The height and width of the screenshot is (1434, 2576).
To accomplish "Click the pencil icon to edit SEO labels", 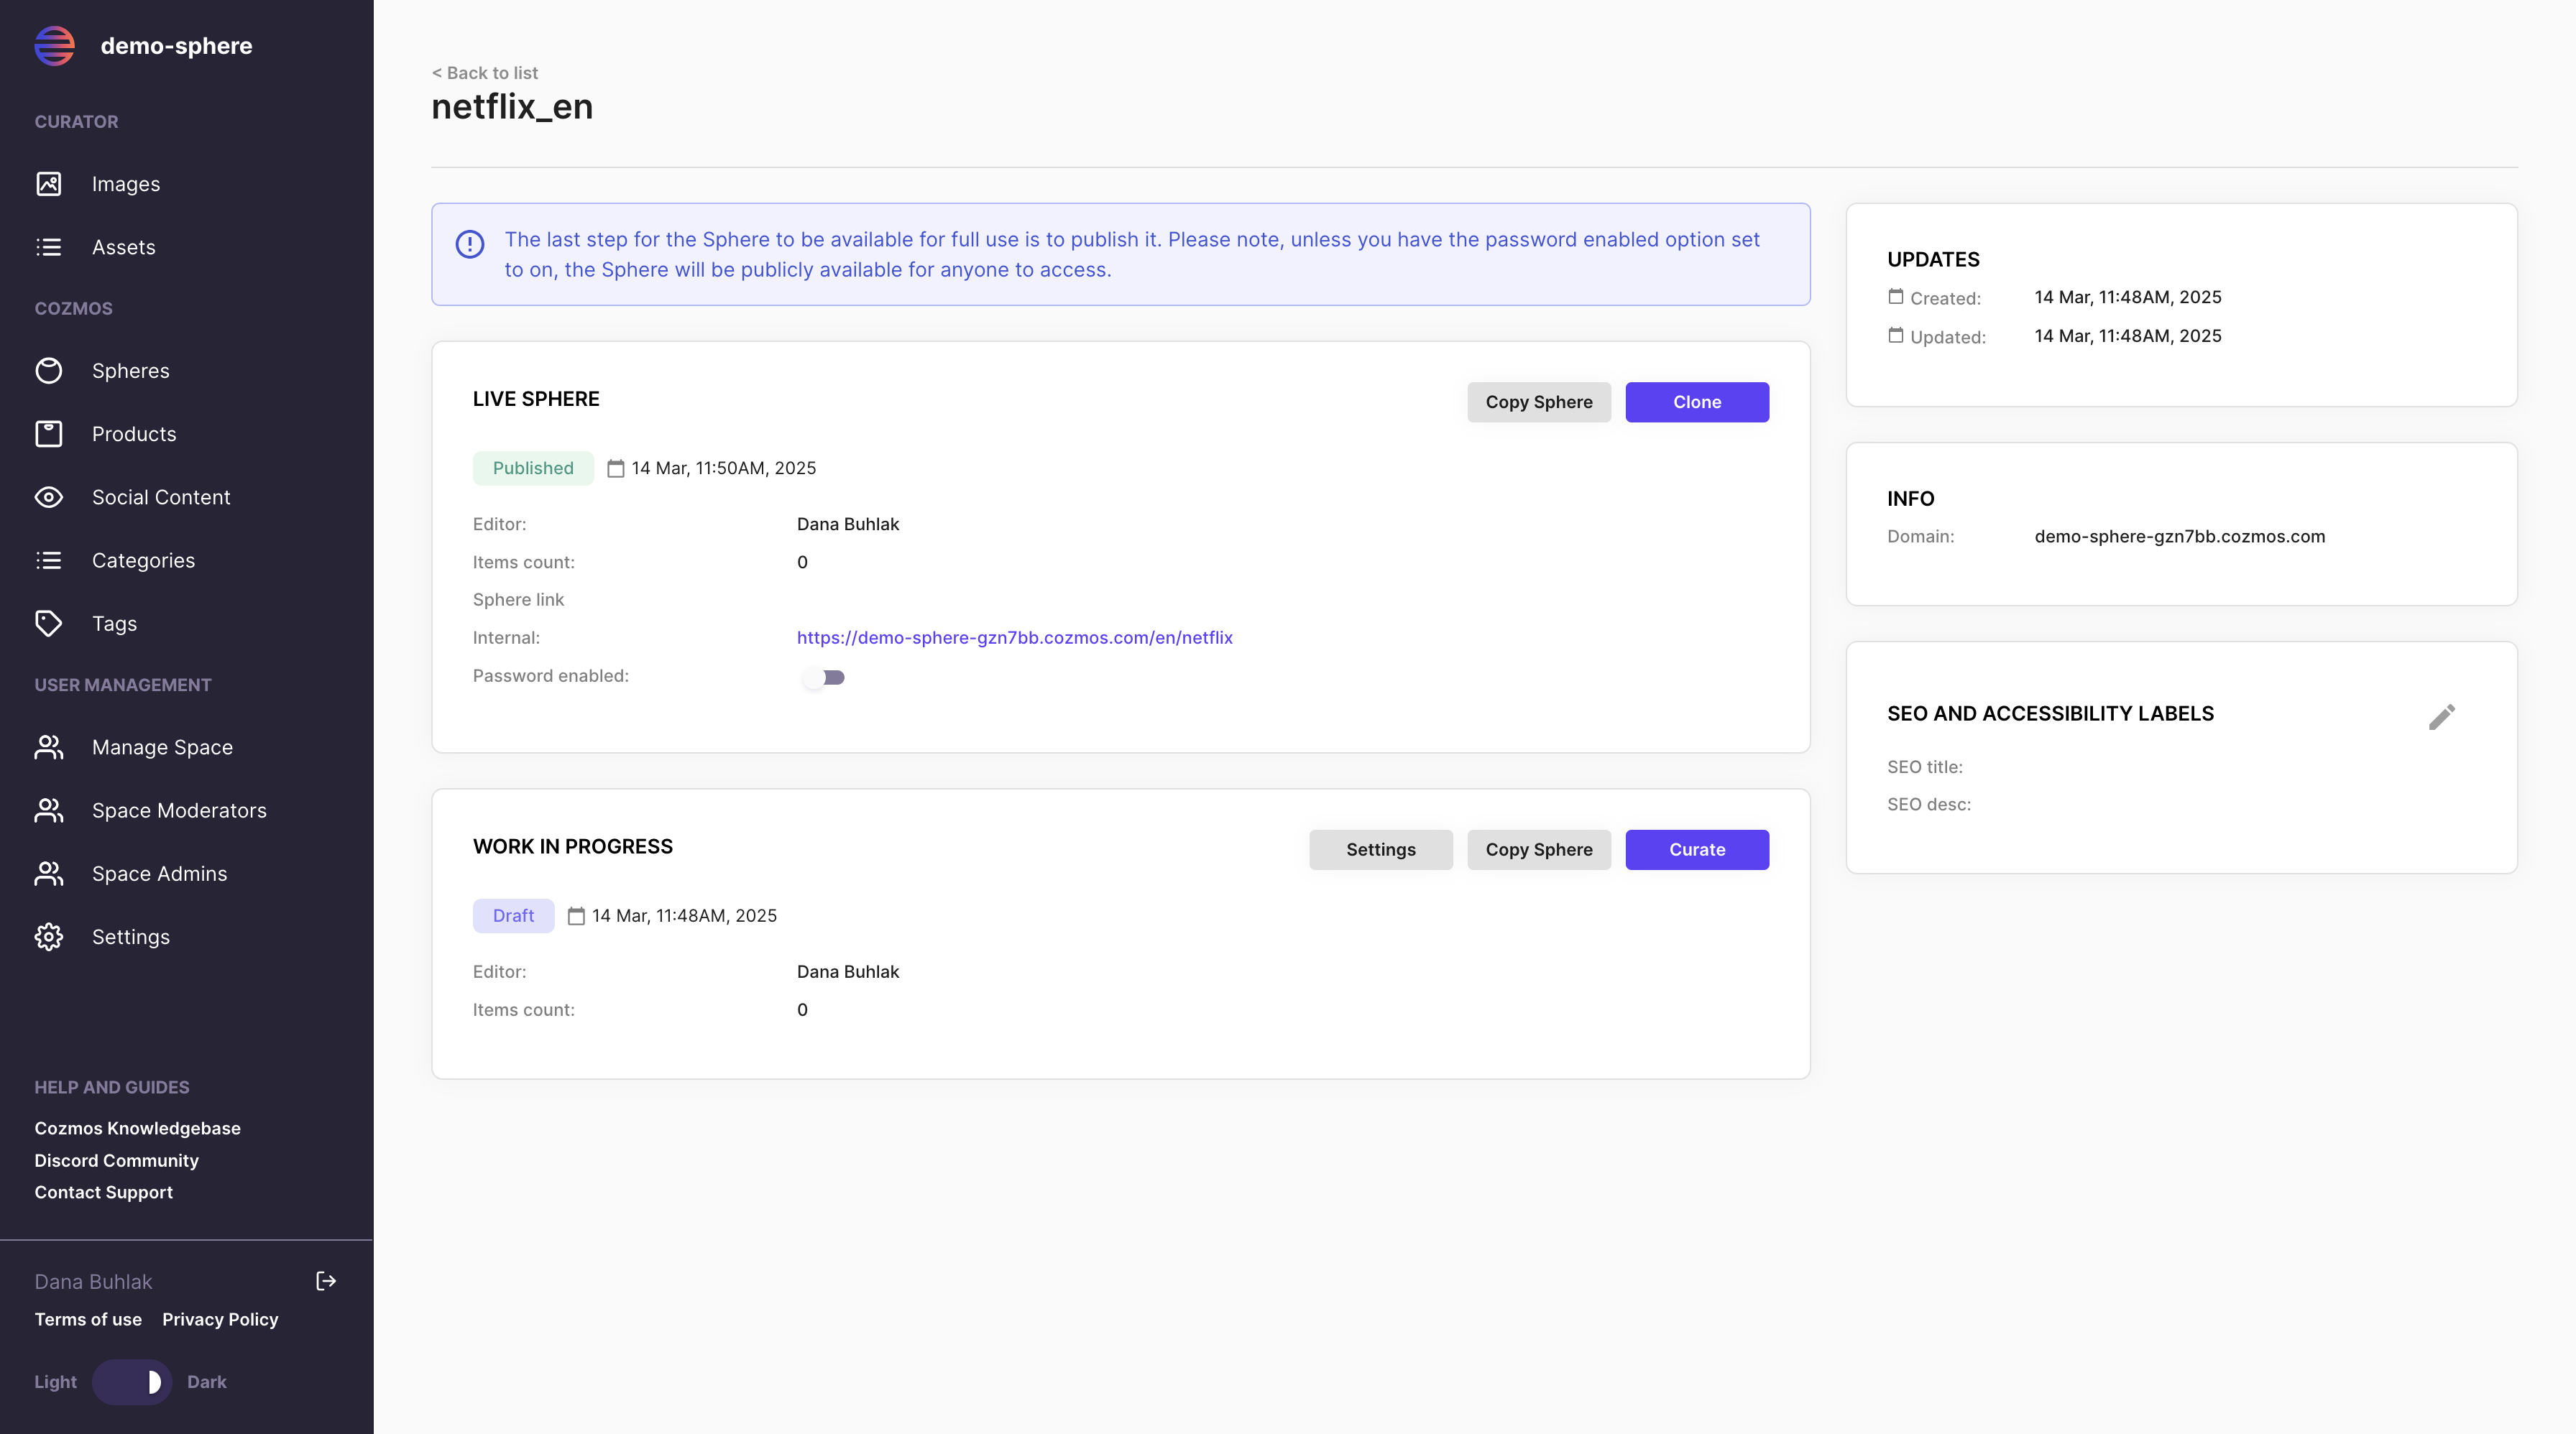I will [2441, 716].
